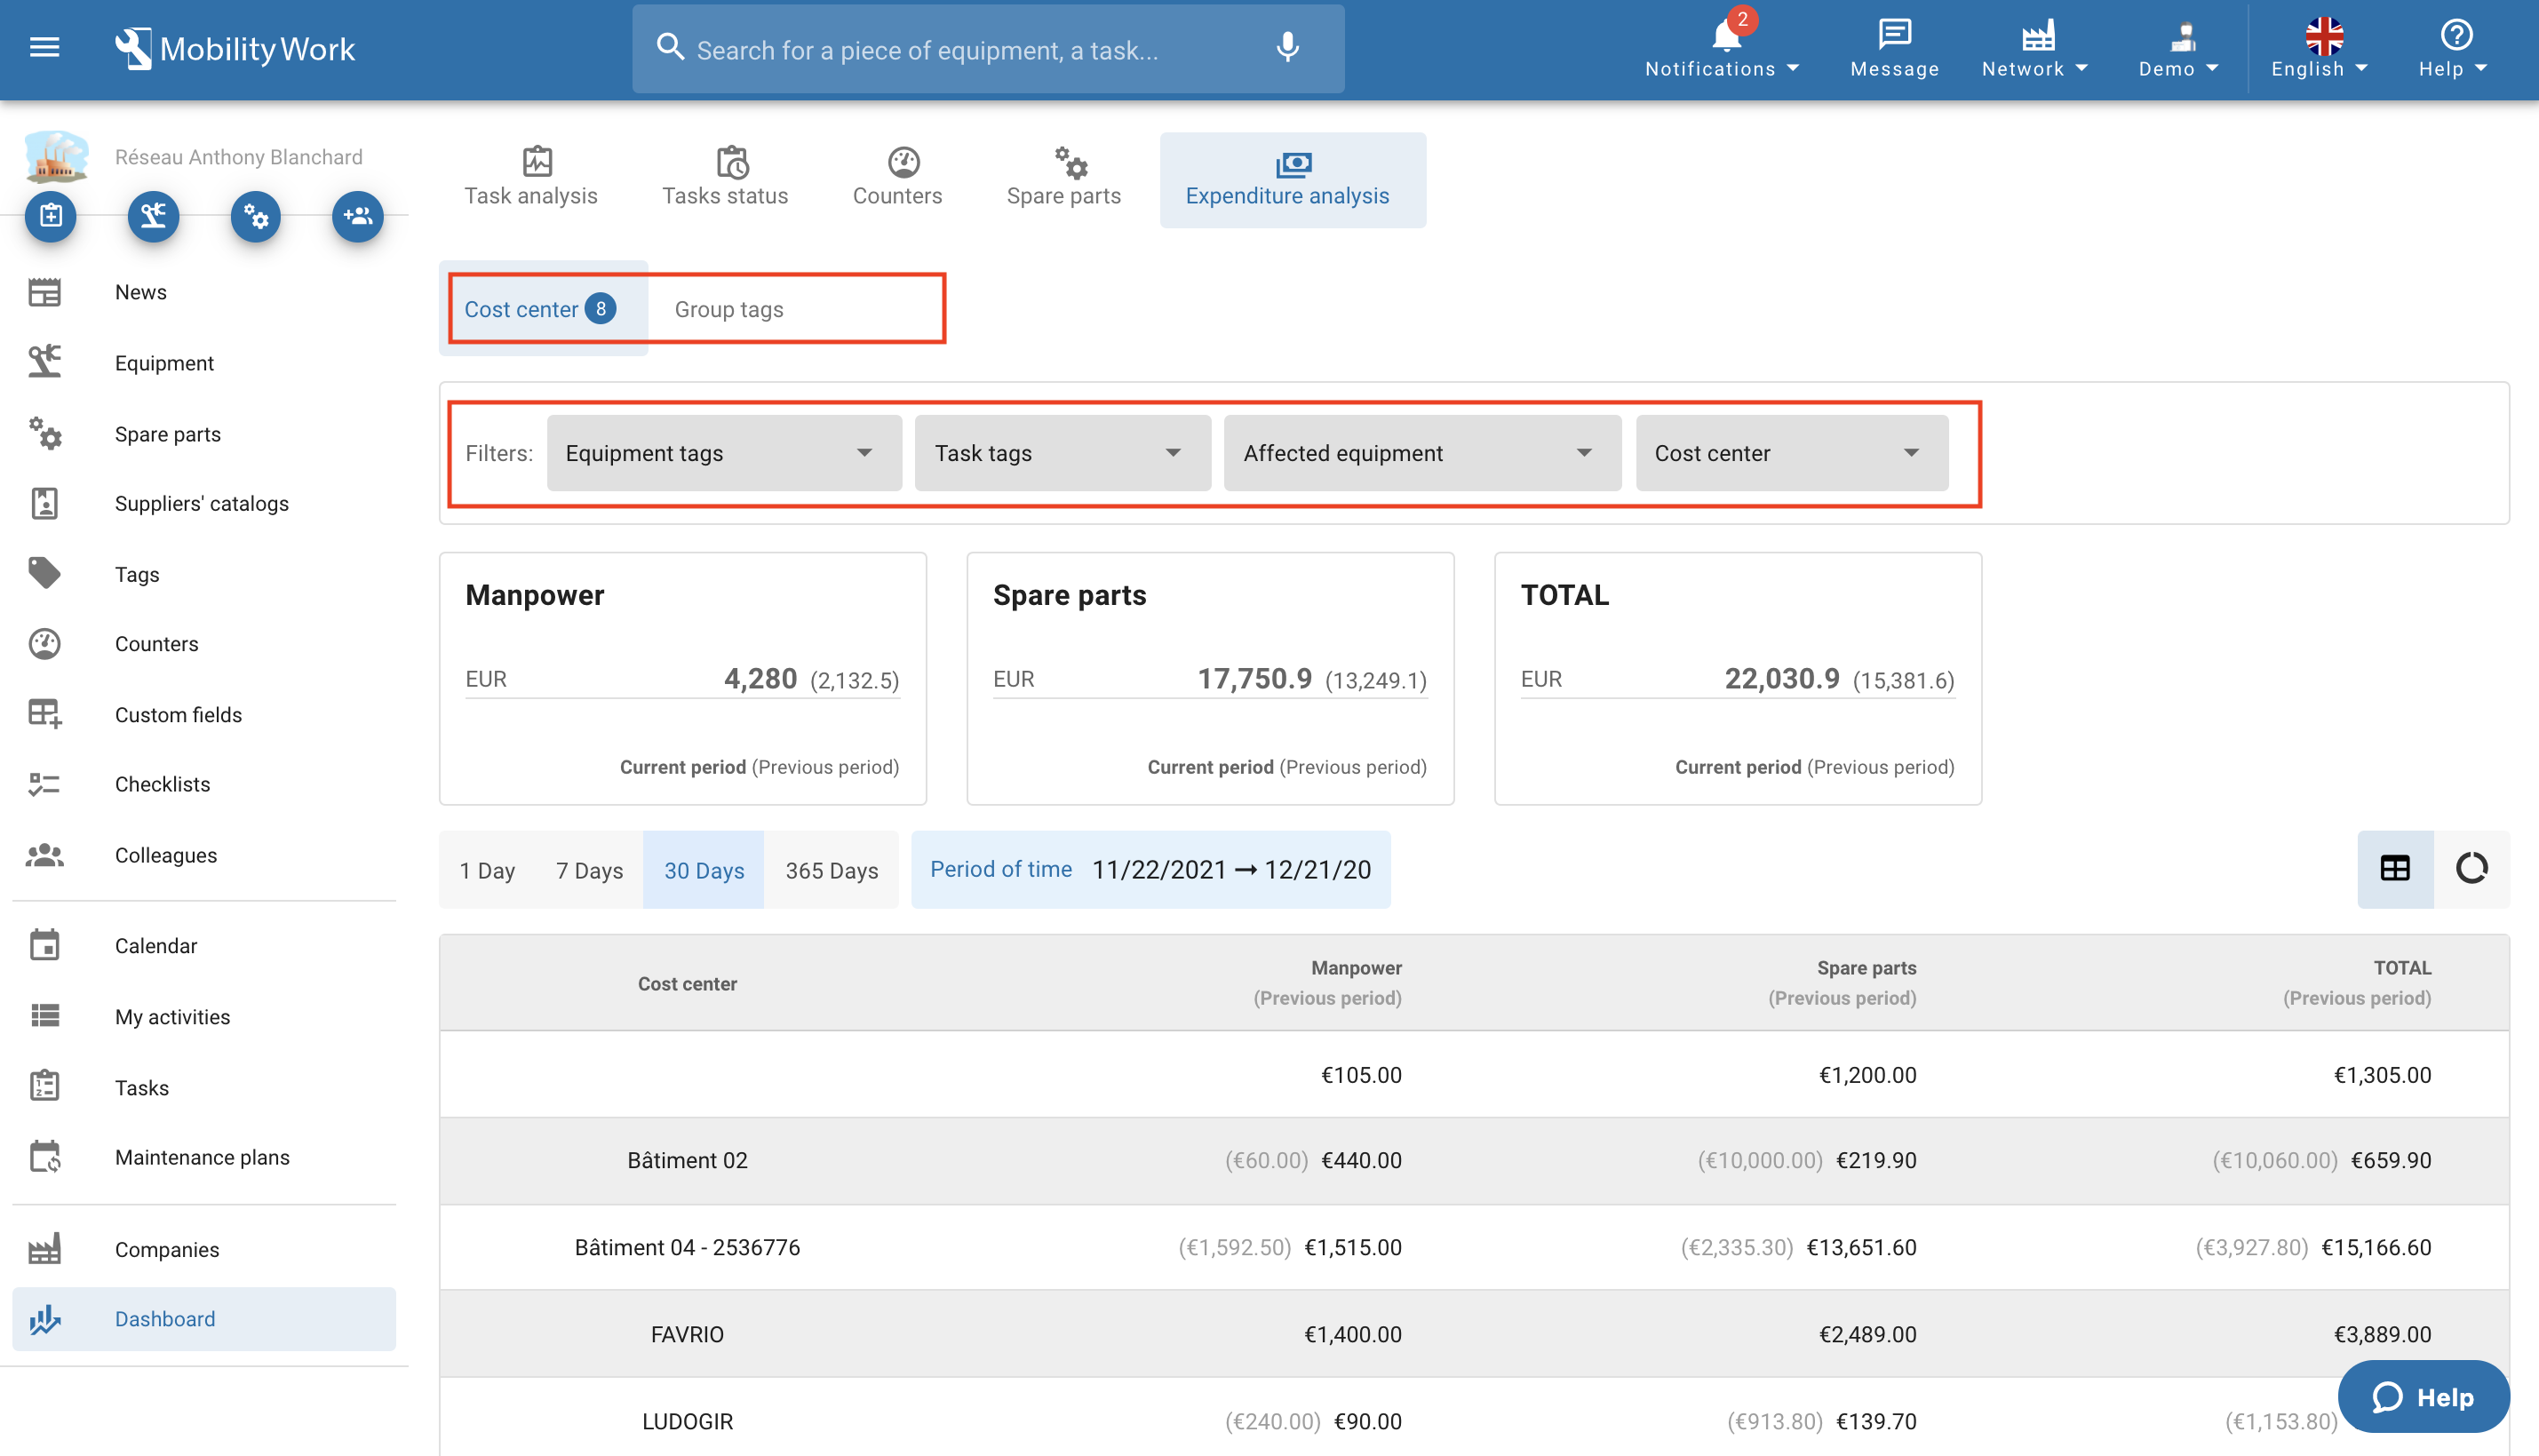2539x1456 pixels.
Task: Click the Bâtiment 02 cost center row
Action: pyautogui.click(x=1474, y=1160)
